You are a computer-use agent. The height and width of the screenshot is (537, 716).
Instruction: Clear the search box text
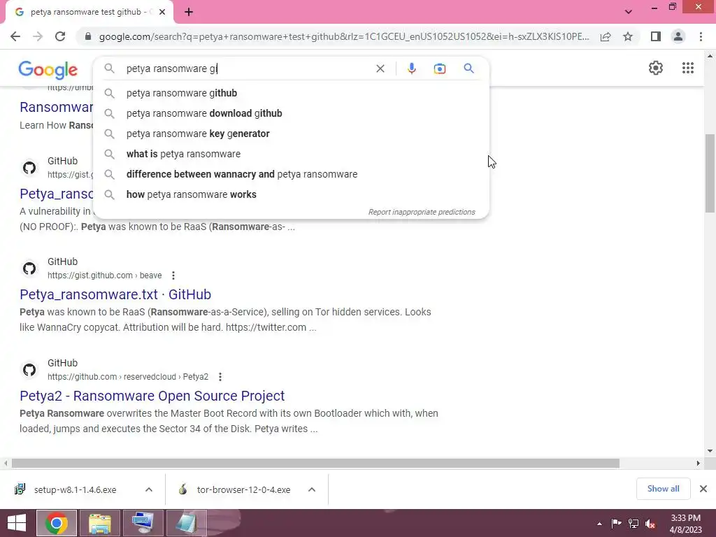point(380,69)
